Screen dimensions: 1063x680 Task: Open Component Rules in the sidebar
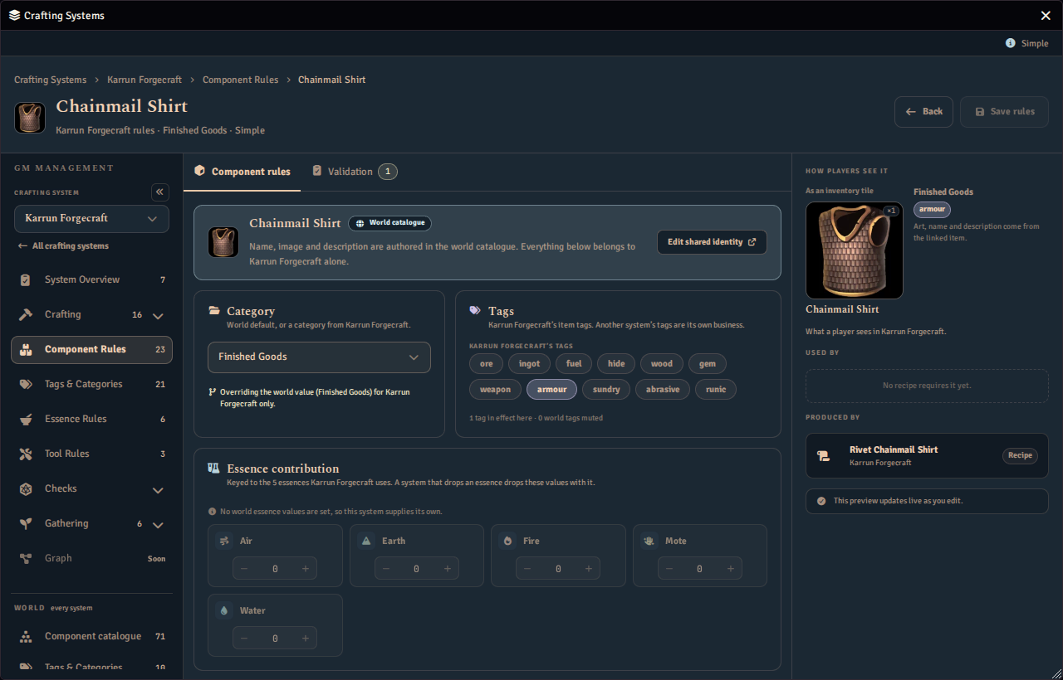coord(91,350)
